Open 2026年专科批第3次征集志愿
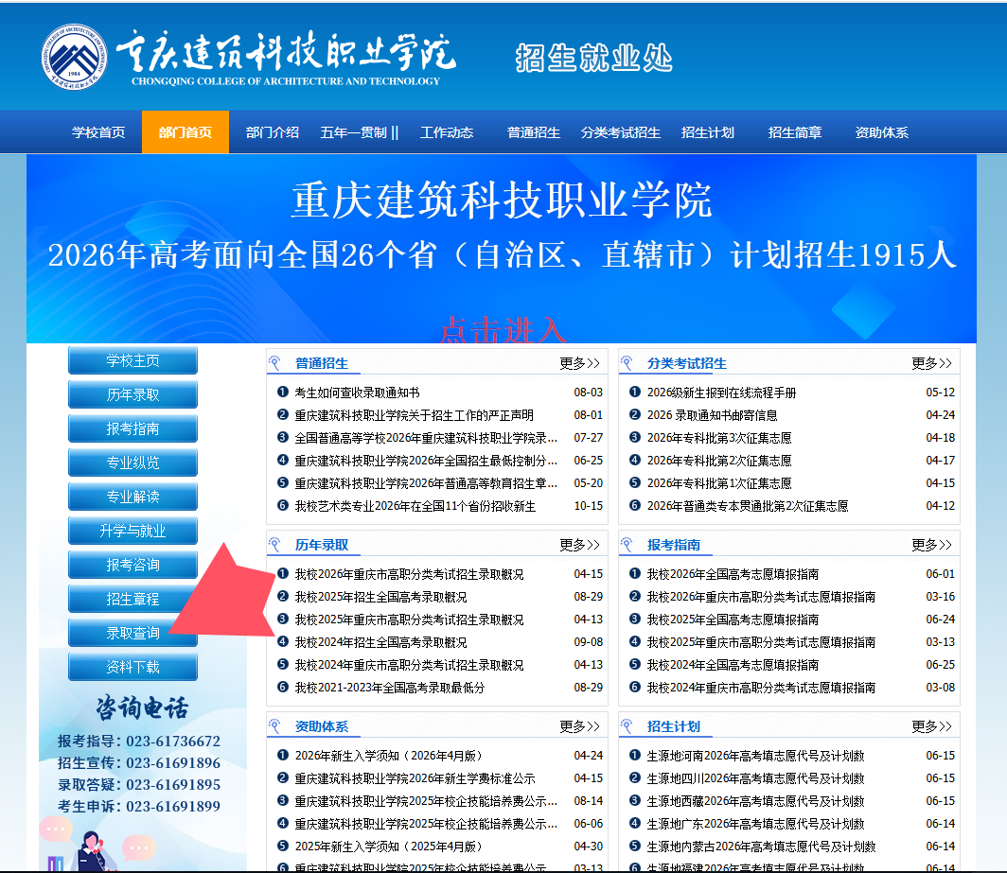 (x=719, y=438)
